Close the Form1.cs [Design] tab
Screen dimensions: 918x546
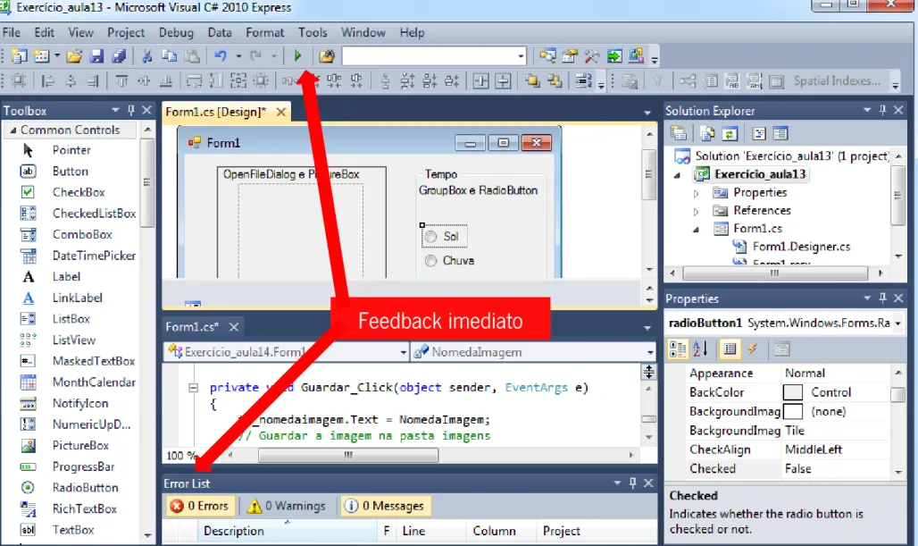point(281,112)
